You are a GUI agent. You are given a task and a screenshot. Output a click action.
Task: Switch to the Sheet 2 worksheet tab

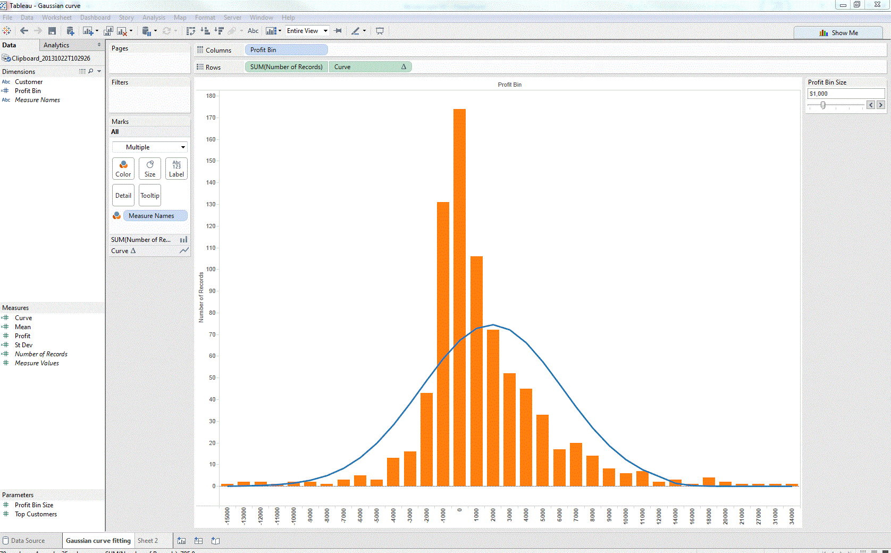point(148,540)
